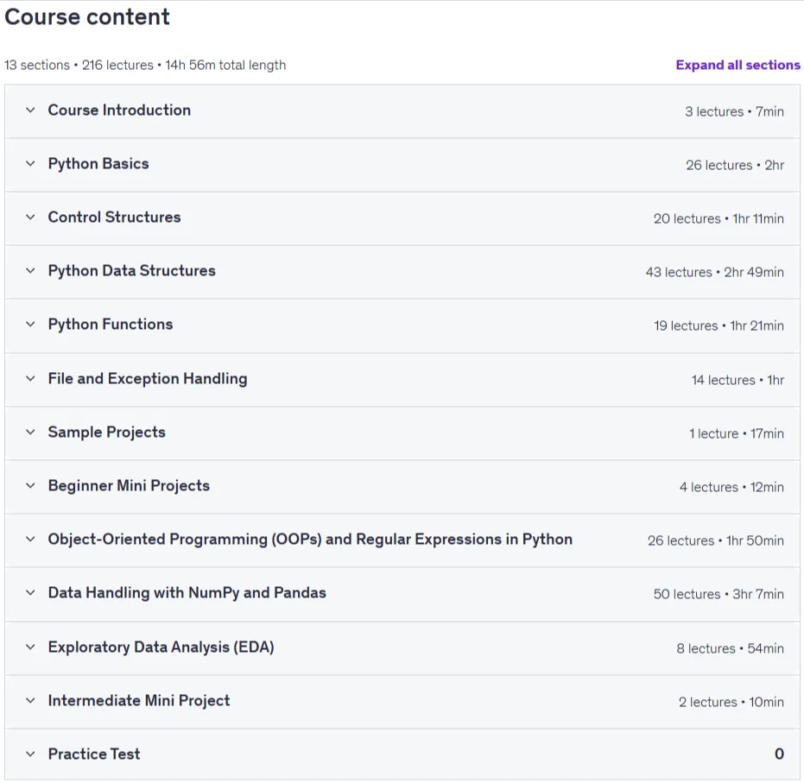804x783 pixels.
Task: Expand the Python Functions chevron
Action: [x=30, y=325]
